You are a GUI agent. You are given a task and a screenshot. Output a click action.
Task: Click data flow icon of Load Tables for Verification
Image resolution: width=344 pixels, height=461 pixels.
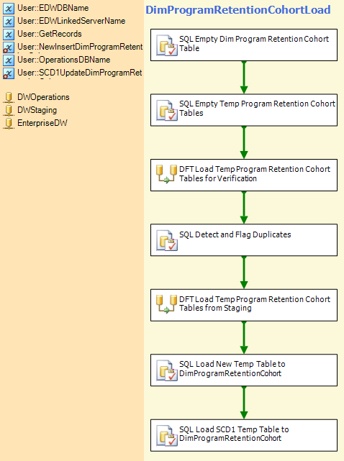click(x=166, y=174)
